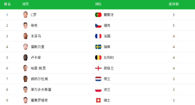The image size is (195, 105).
Task: Click the Sweden flag icon
Action: point(98,47)
